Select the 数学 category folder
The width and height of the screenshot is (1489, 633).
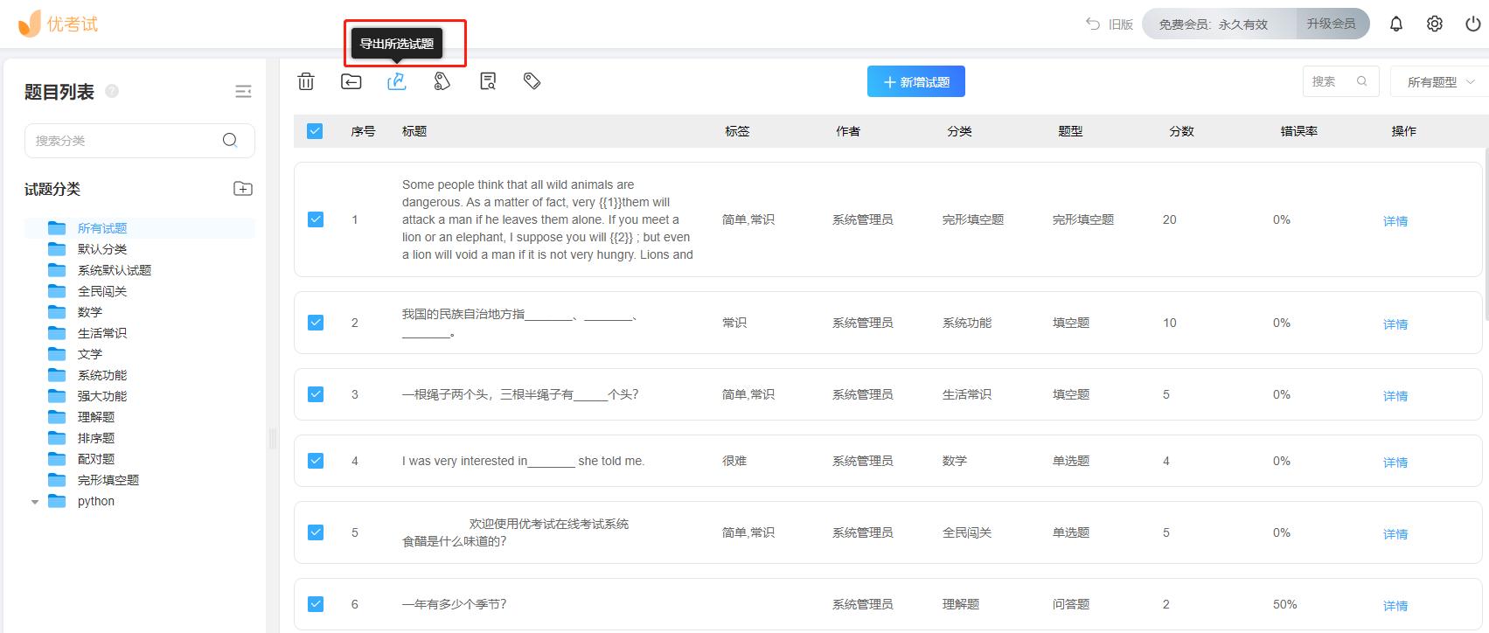(89, 312)
